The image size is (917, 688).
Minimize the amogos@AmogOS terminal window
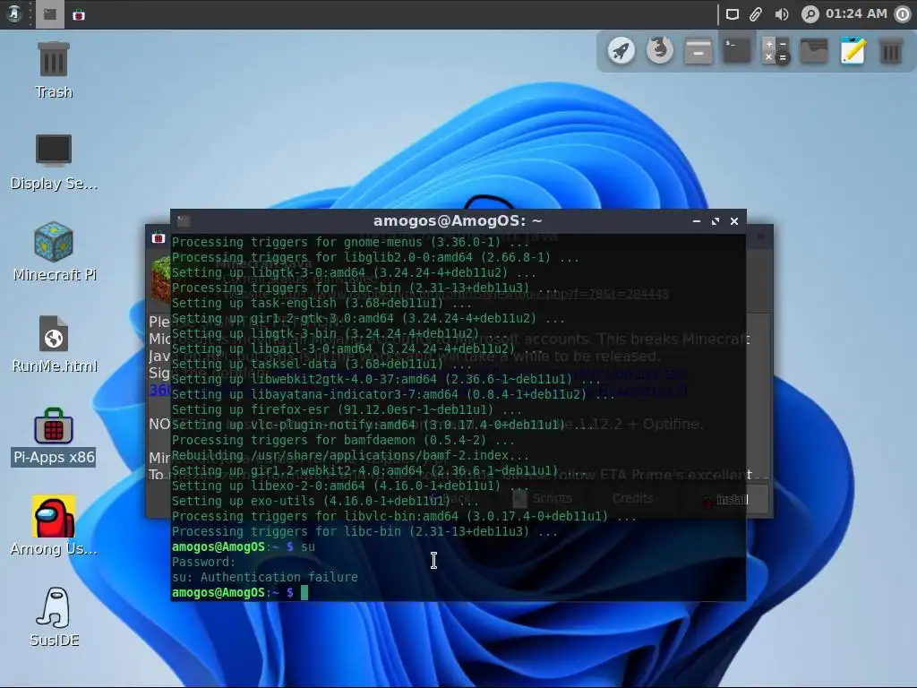coord(696,221)
